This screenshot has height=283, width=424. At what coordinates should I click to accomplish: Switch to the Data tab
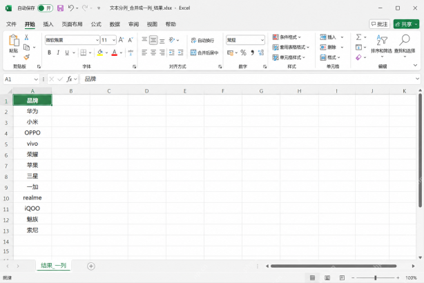(115, 24)
